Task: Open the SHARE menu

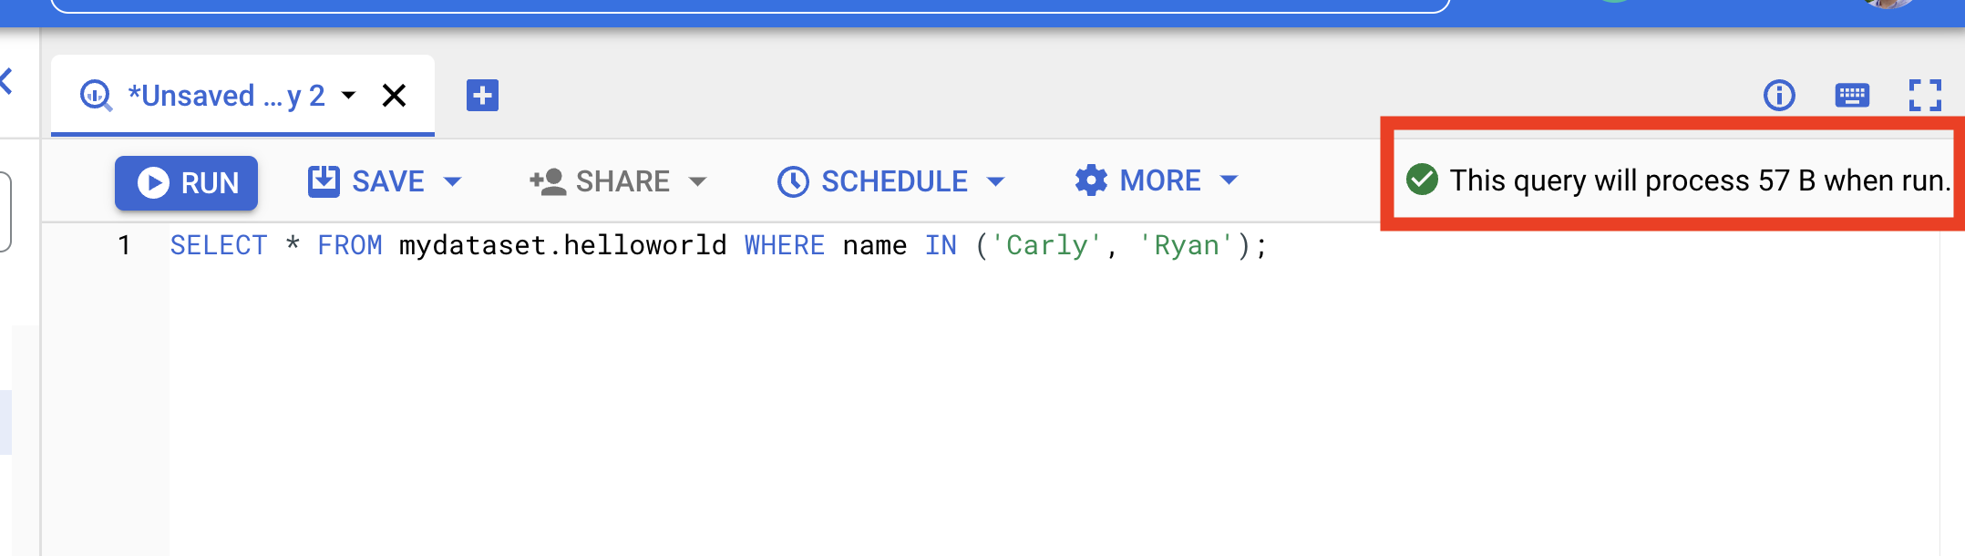Action: point(600,181)
